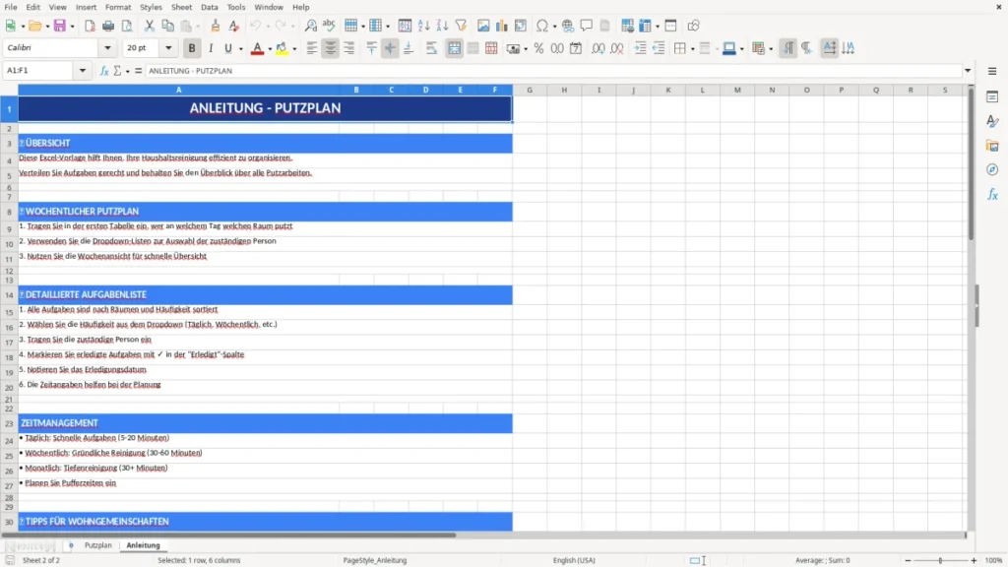This screenshot has width=1008, height=567.
Task: Toggle wrap text
Action: tap(431, 48)
